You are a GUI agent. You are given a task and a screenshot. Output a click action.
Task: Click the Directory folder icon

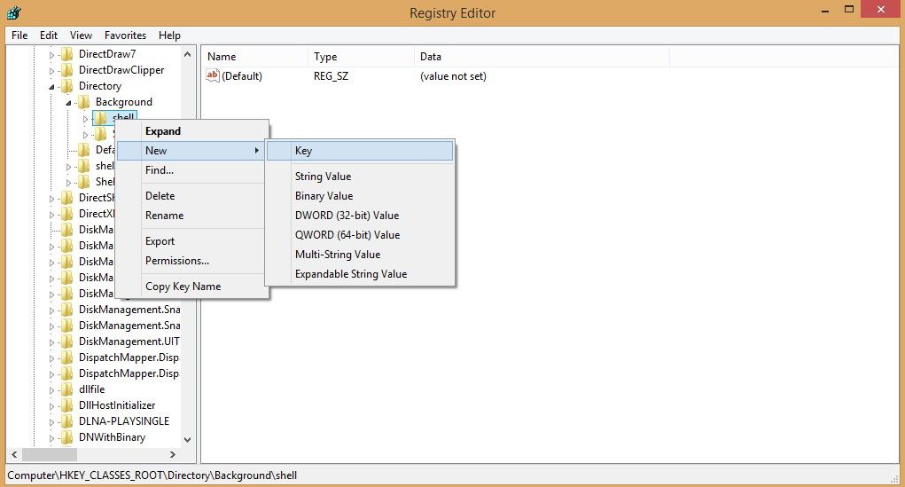tap(67, 86)
